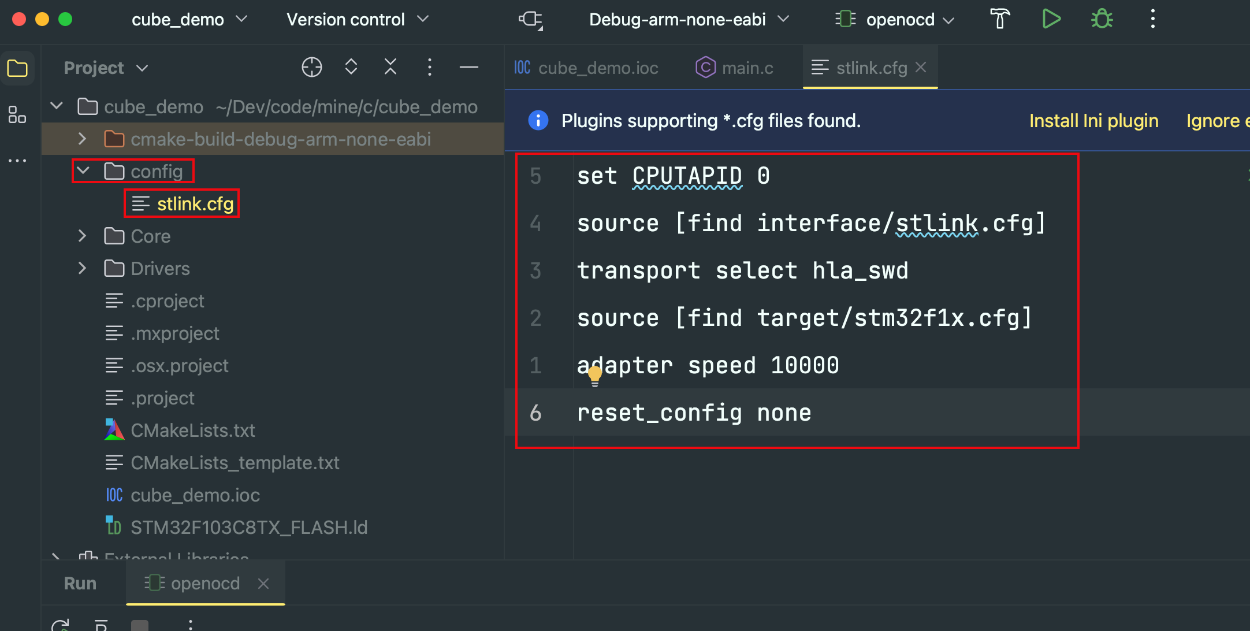
Task: Expand the Drivers folder
Action: coord(82,268)
